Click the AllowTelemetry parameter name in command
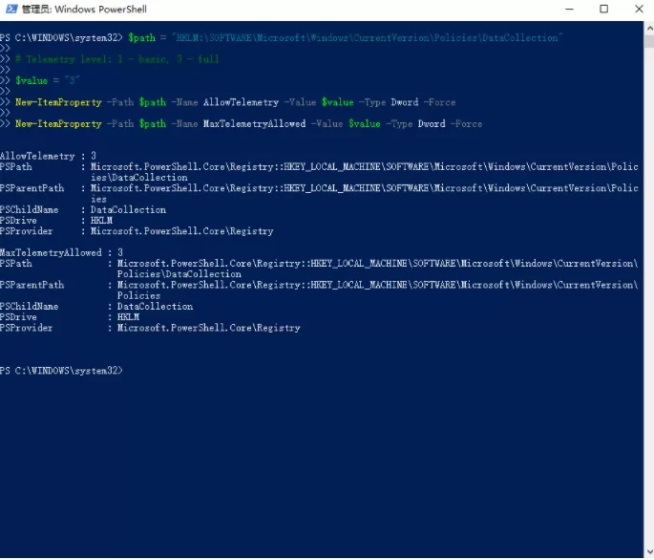 pos(242,102)
